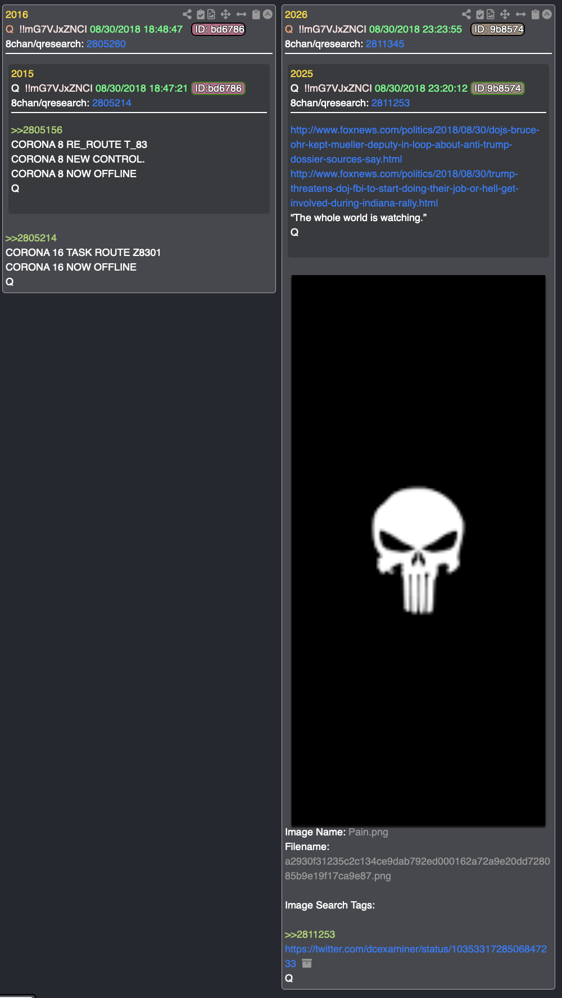562x998 pixels.
Task: Click plain clipboard icon on post 2026
Action: click(536, 15)
